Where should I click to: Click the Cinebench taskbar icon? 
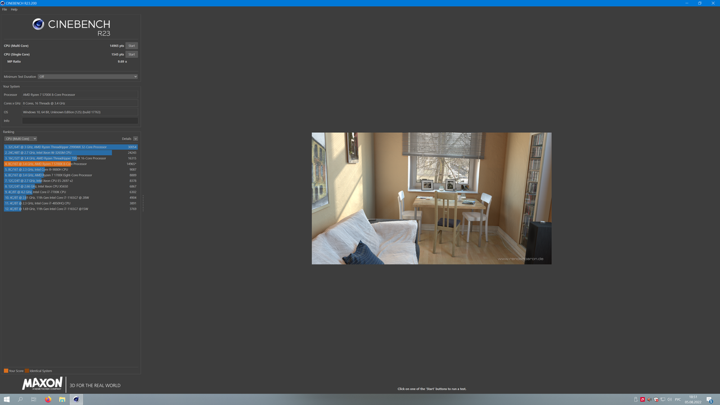click(76, 399)
